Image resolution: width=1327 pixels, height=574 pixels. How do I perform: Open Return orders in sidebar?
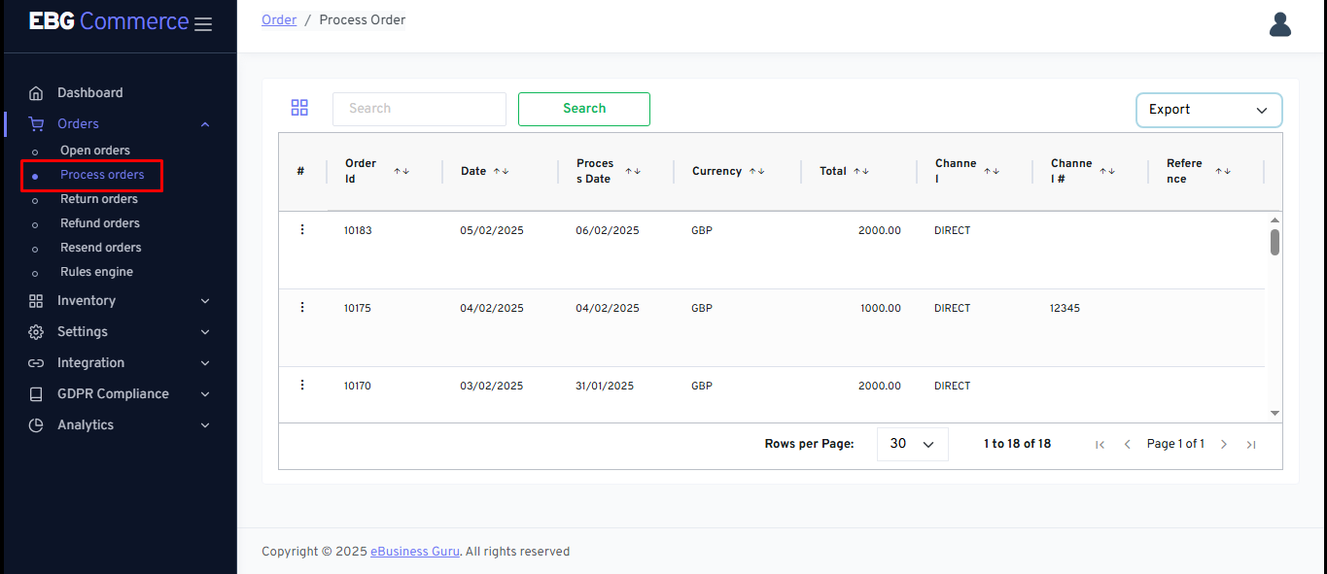pos(99,199)
